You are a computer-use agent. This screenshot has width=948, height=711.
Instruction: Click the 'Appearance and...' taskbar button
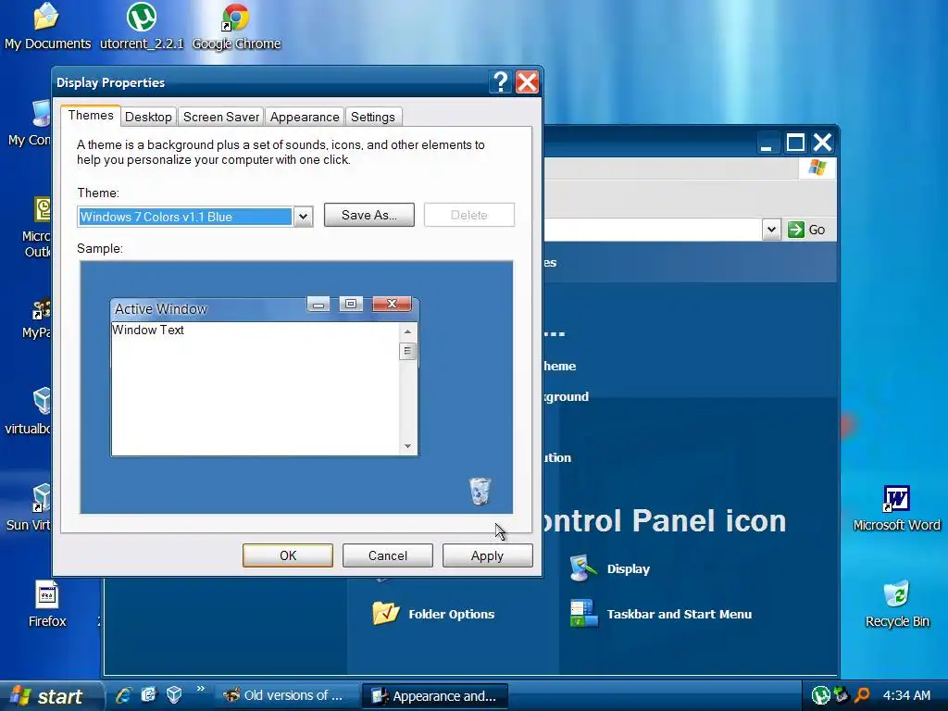[x=435, y=695]
